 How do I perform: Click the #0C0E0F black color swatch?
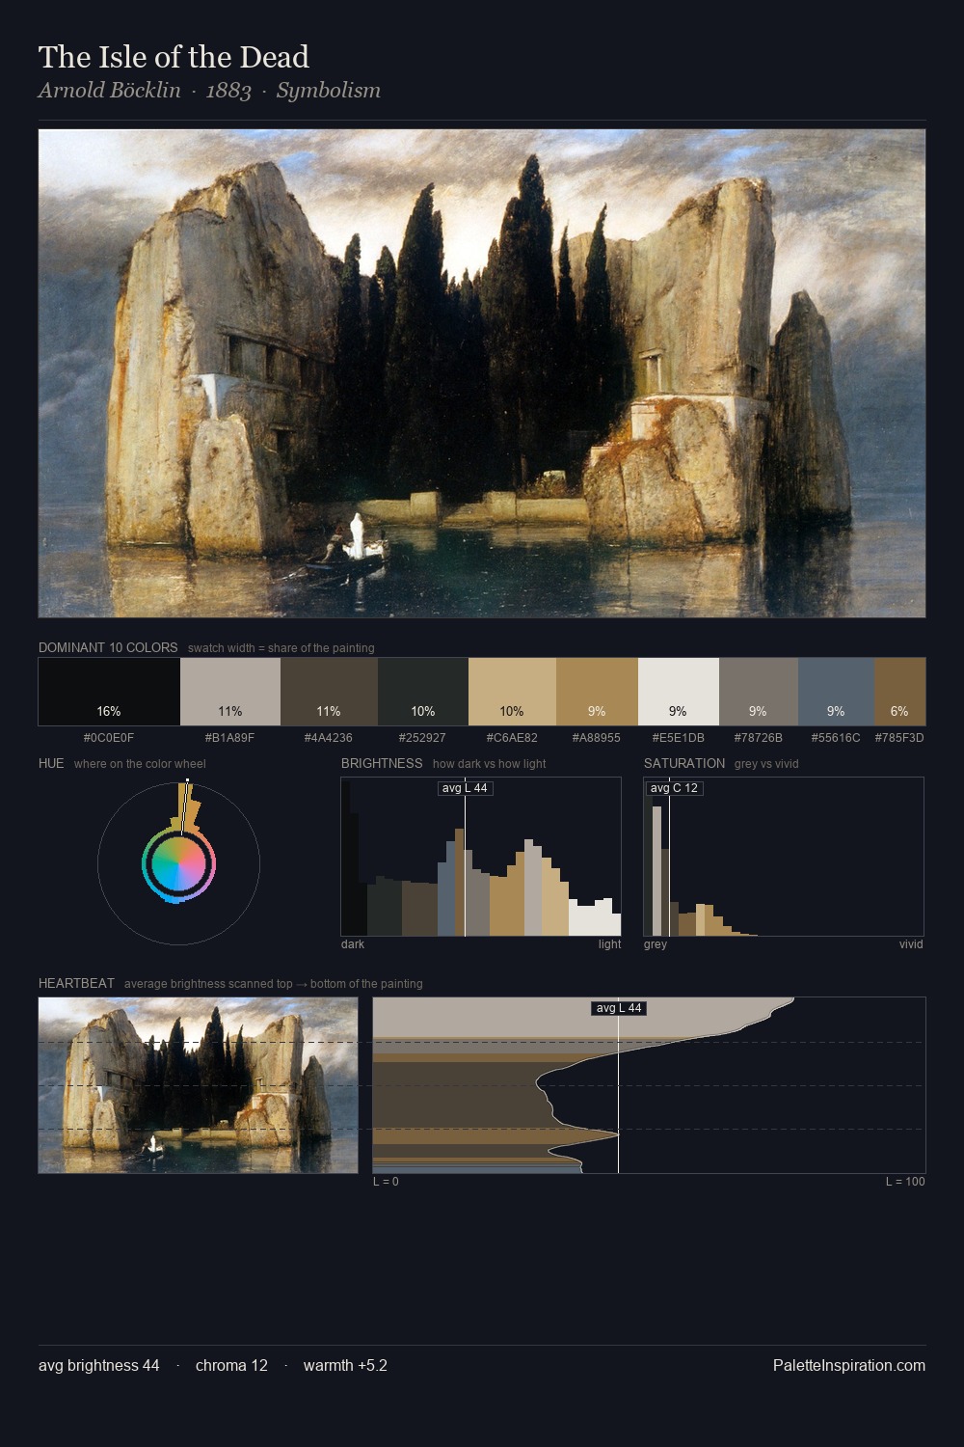109,692
